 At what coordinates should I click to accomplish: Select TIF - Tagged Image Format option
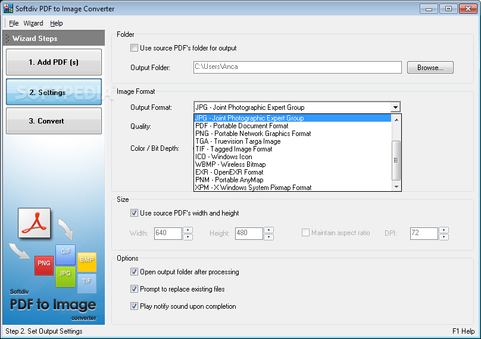(293, 149)
